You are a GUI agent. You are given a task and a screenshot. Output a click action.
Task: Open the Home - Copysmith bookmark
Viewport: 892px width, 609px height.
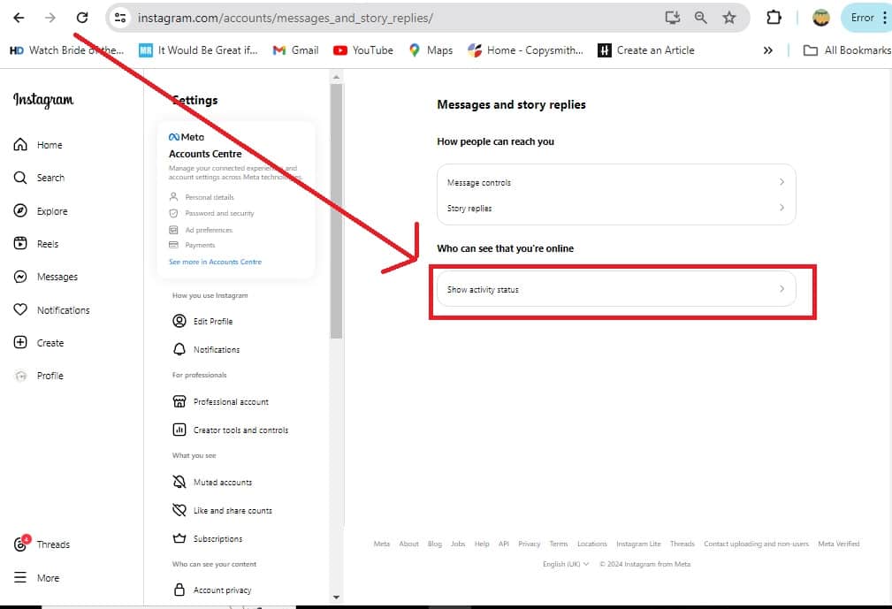point(526,50)
